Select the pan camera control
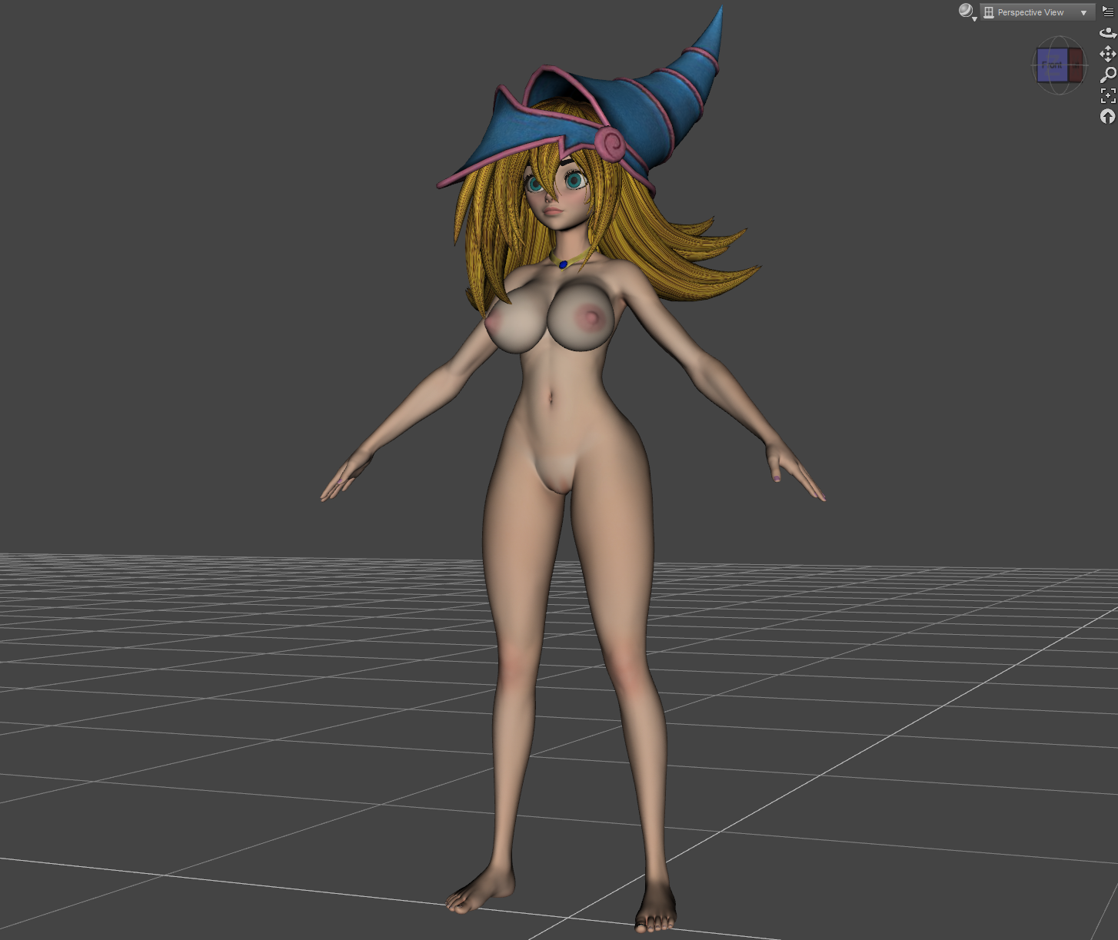 coord(1108,54)
